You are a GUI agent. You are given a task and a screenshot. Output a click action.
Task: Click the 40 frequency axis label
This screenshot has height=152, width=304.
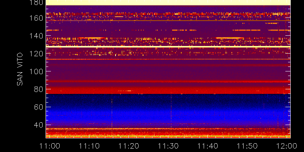[x=38, y=125]
